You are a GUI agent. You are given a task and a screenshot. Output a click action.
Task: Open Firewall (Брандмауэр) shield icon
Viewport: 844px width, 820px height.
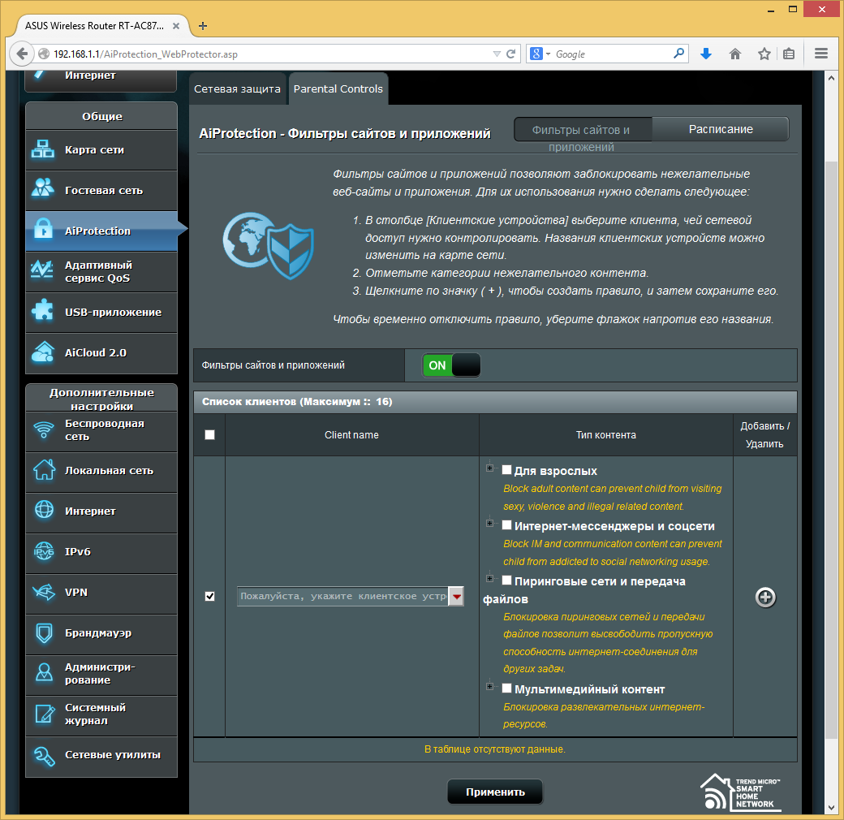coord(44,633)
